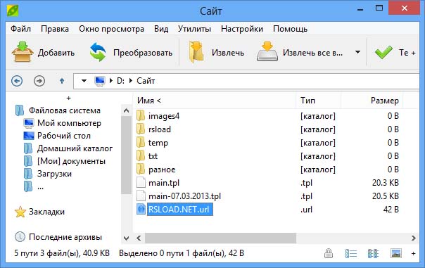Click the horizontal scrollbar left arrow
Image resolution: width=425 pixels, height=268 pixels.
click(x=139, y=238)
